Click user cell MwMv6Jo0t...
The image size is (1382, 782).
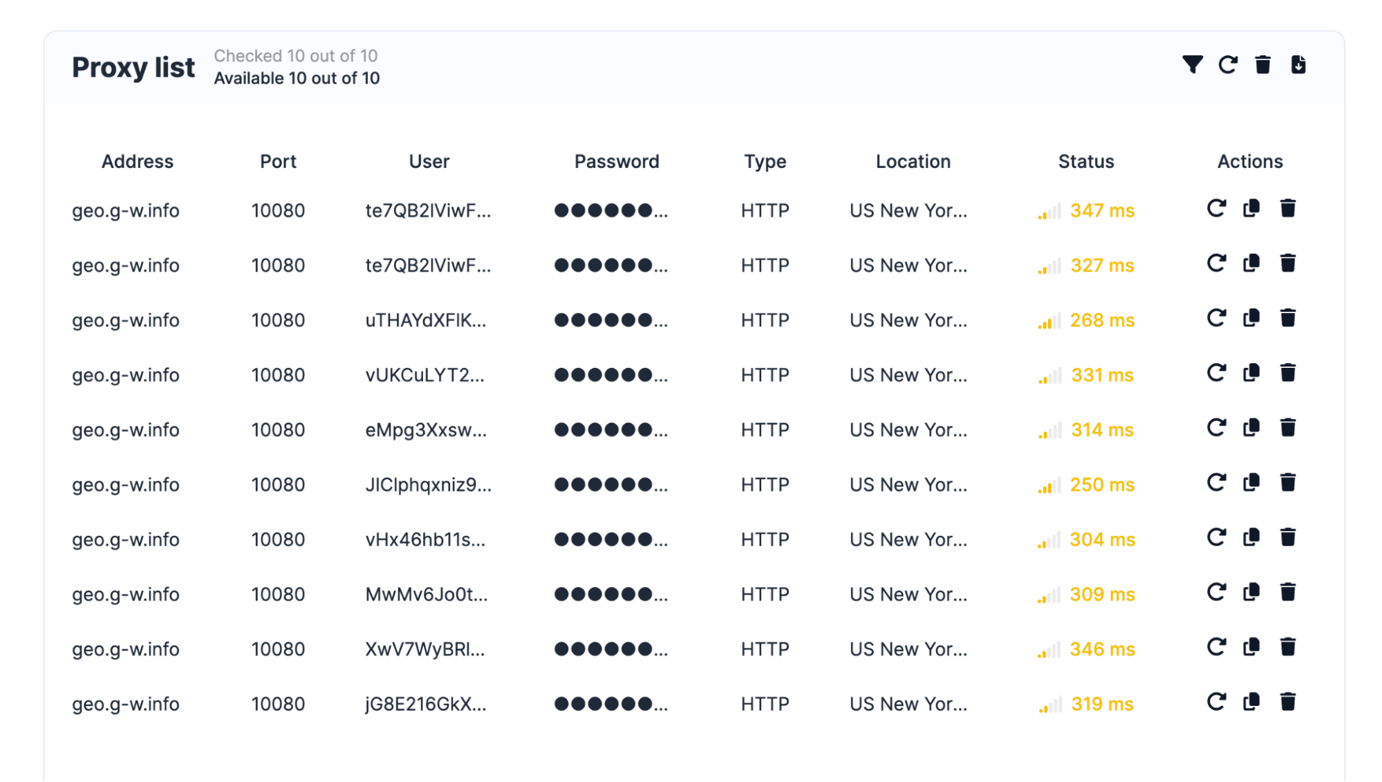[427, 595]
